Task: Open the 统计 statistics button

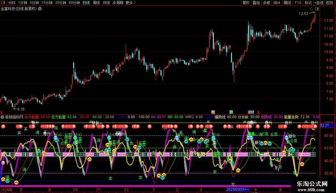Action: [277, 3]
